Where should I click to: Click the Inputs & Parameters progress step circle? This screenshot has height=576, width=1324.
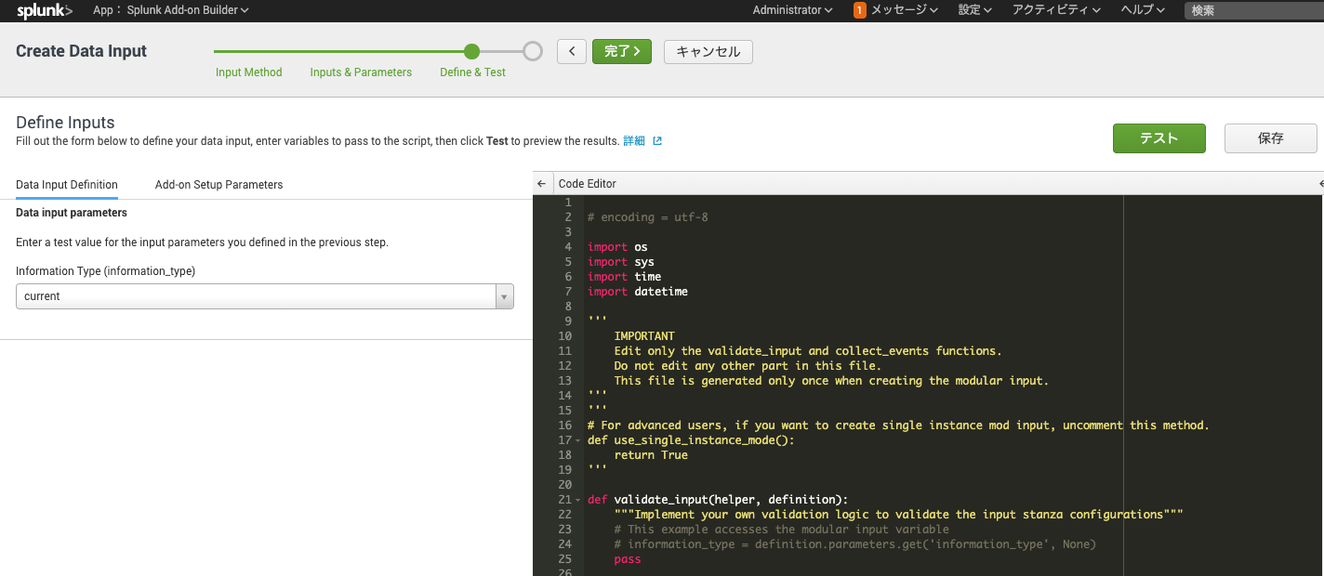point(361,53)
